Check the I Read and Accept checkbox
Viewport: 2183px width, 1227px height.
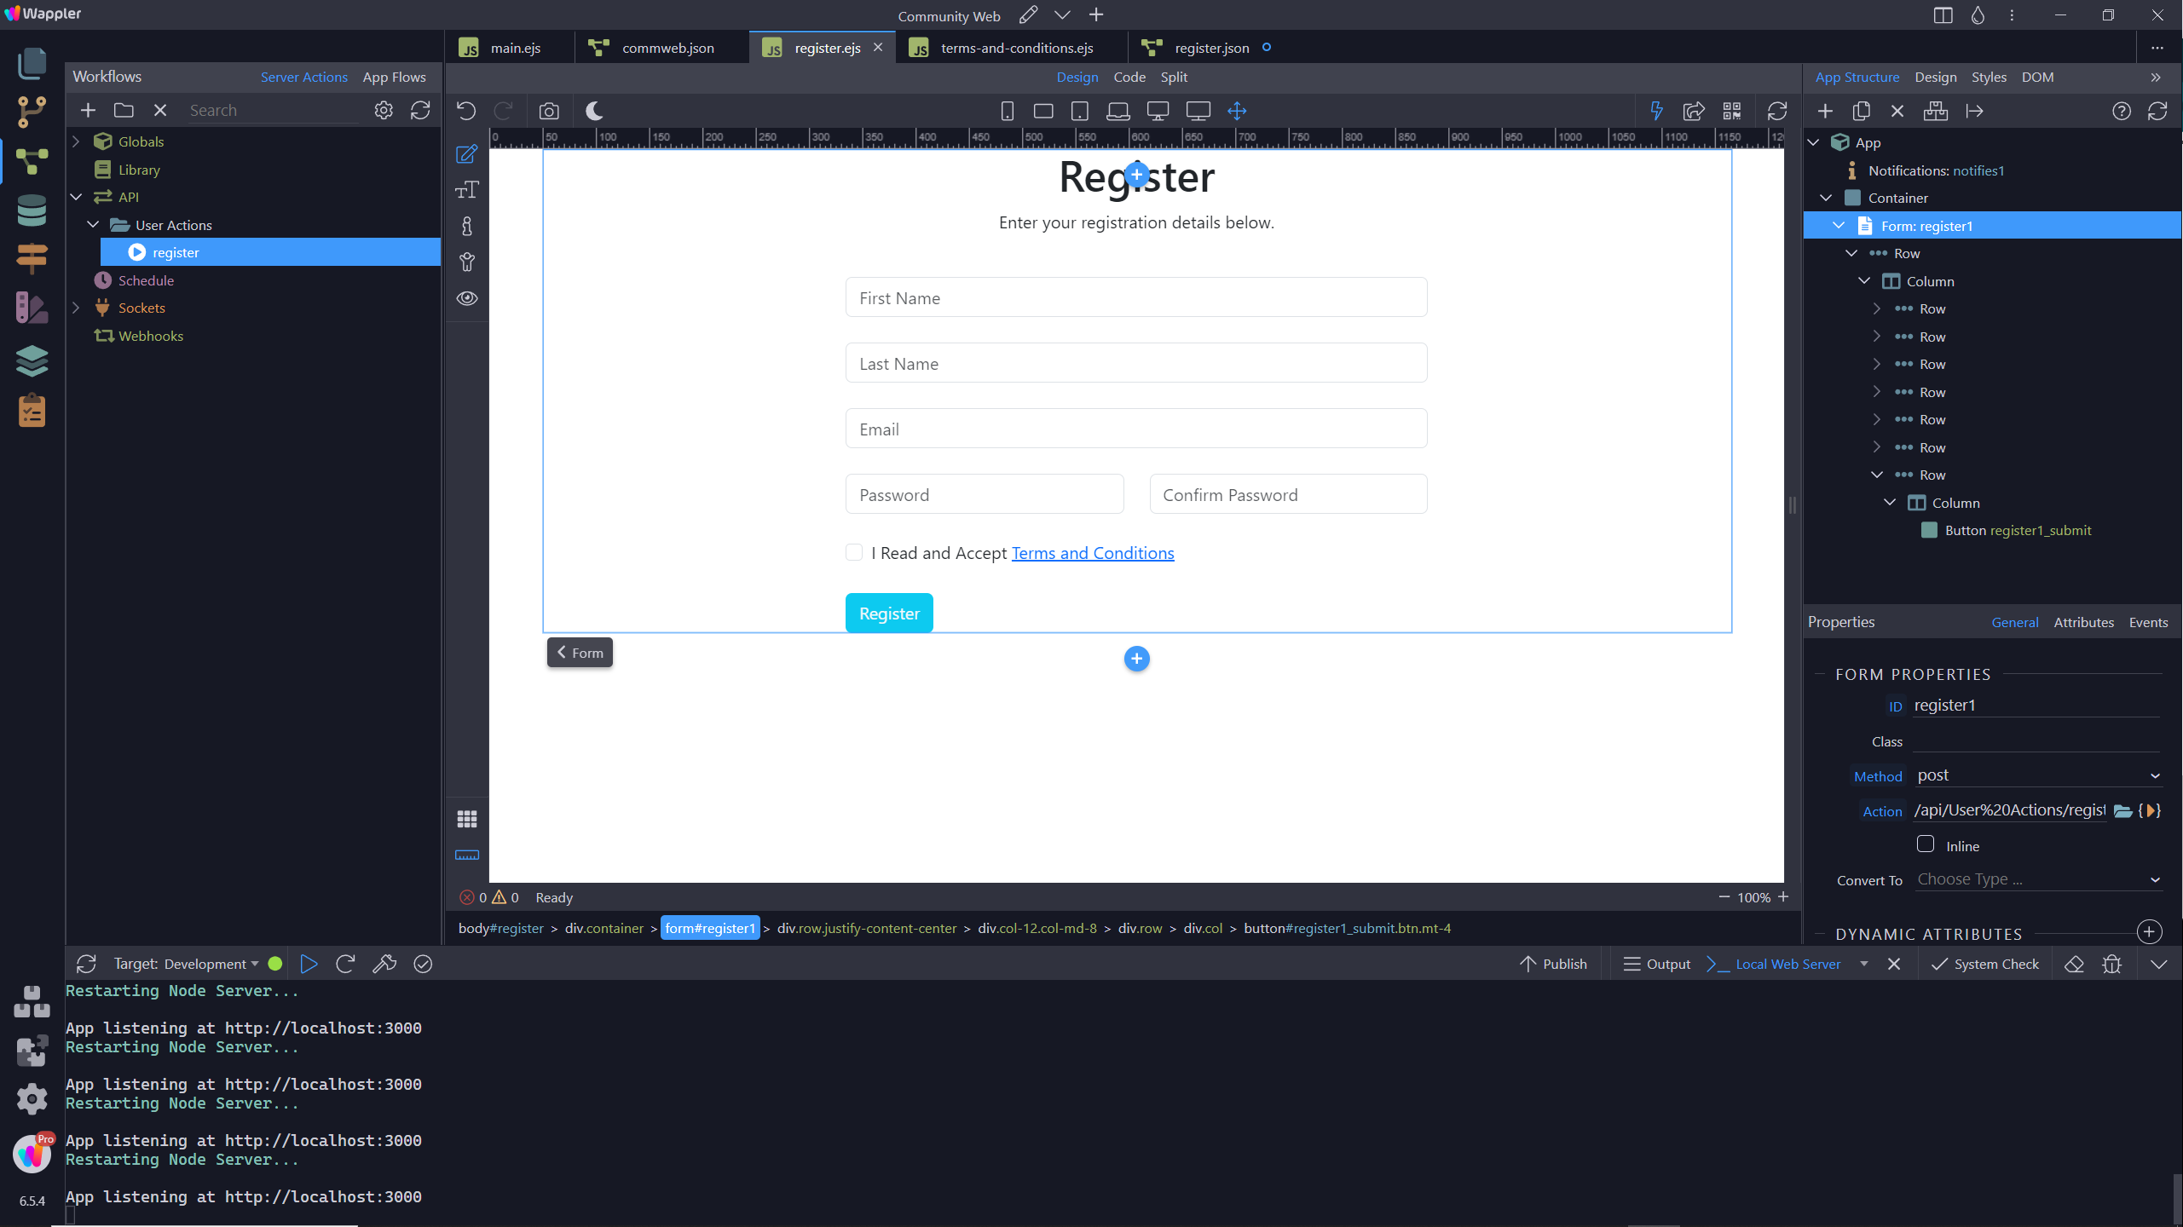coord(853,552)
